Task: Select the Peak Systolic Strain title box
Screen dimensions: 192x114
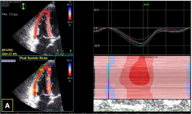Action: tap(37, 58)
